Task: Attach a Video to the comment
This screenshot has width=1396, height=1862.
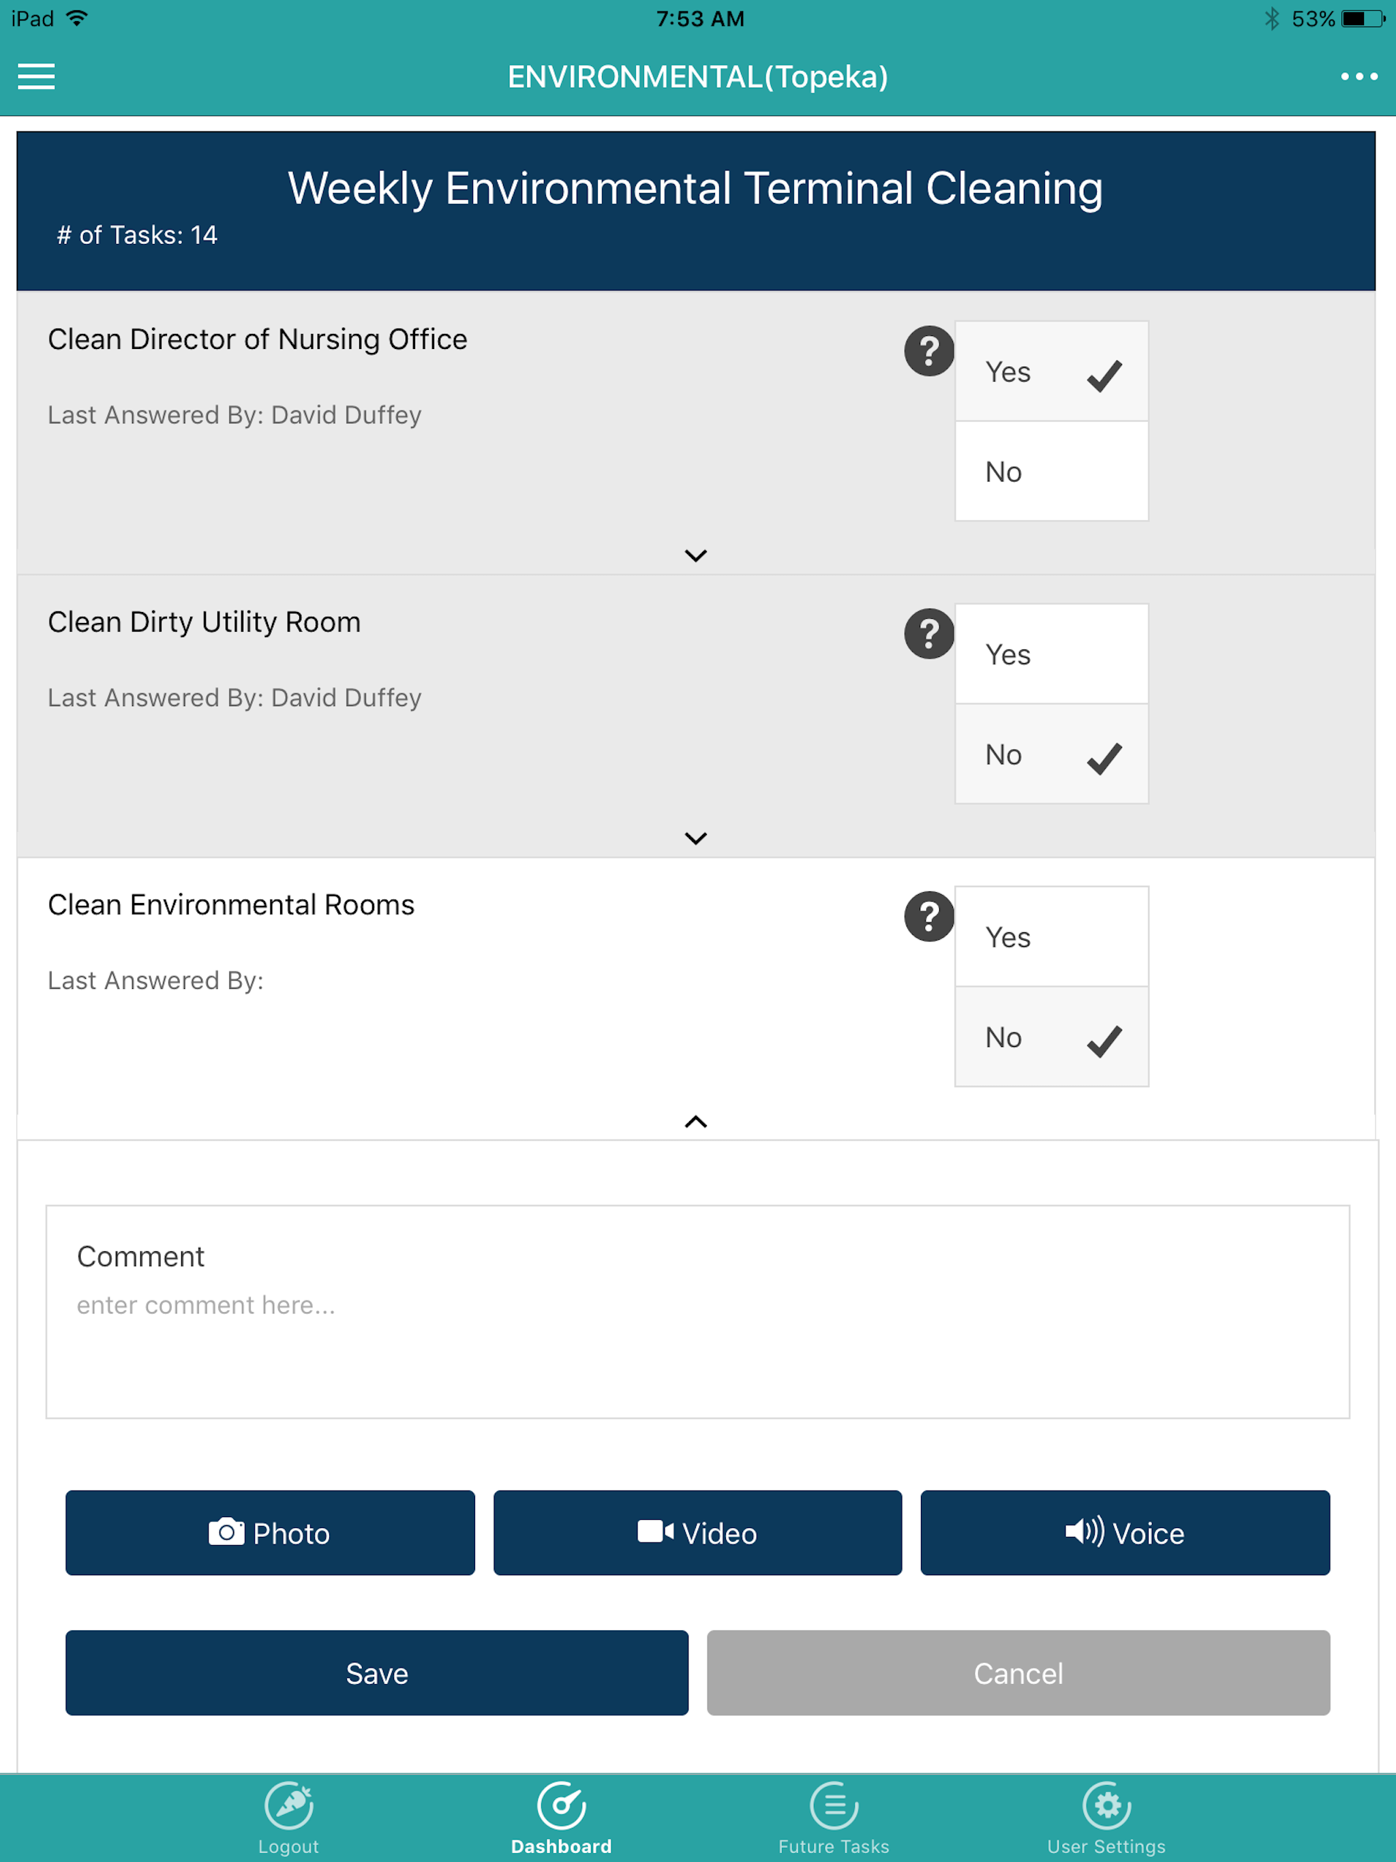Action: click(698, 1533)
